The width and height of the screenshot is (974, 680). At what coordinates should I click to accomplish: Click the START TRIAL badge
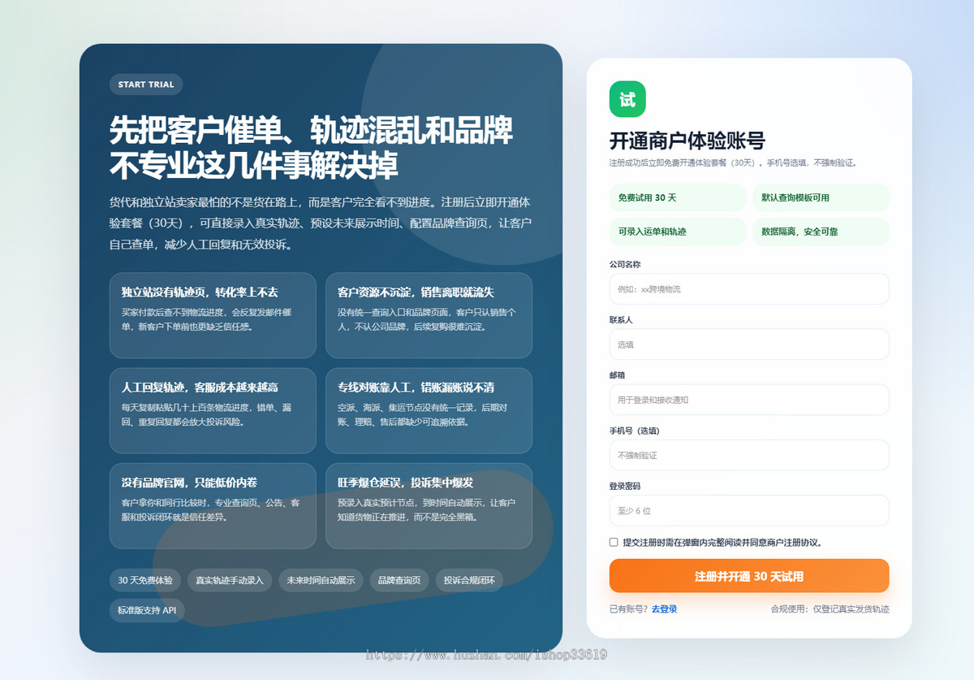[x=146, y=84]
